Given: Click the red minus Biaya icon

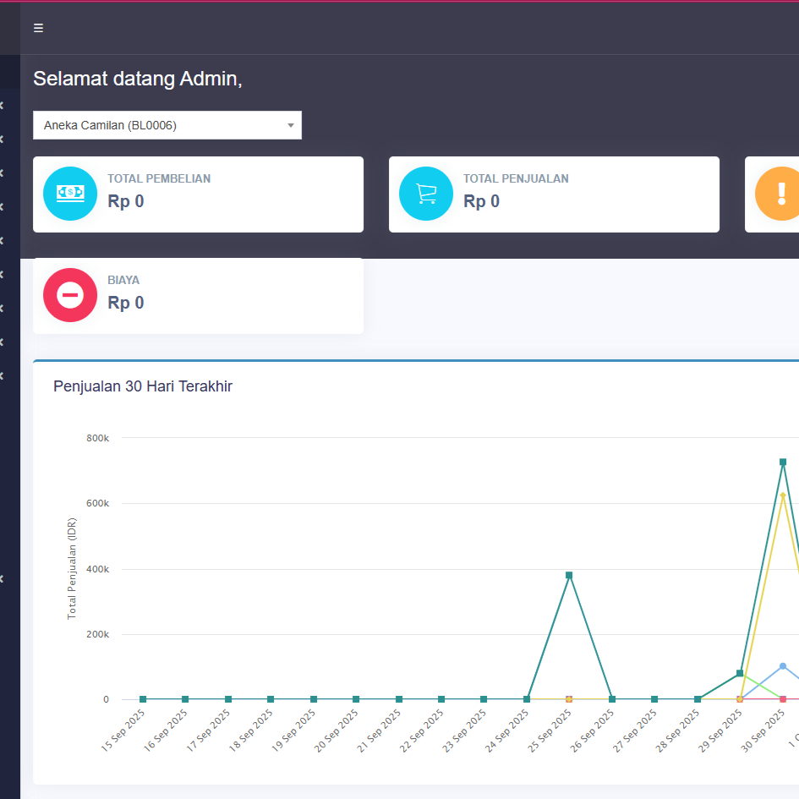Looking at the screenshot, I should point(70,295).
